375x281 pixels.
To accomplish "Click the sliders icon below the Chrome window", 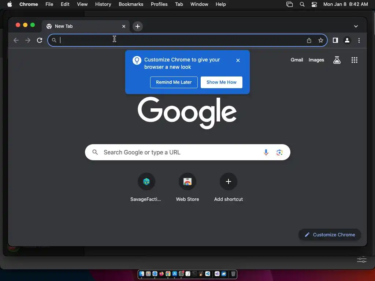I will [361, 259].
